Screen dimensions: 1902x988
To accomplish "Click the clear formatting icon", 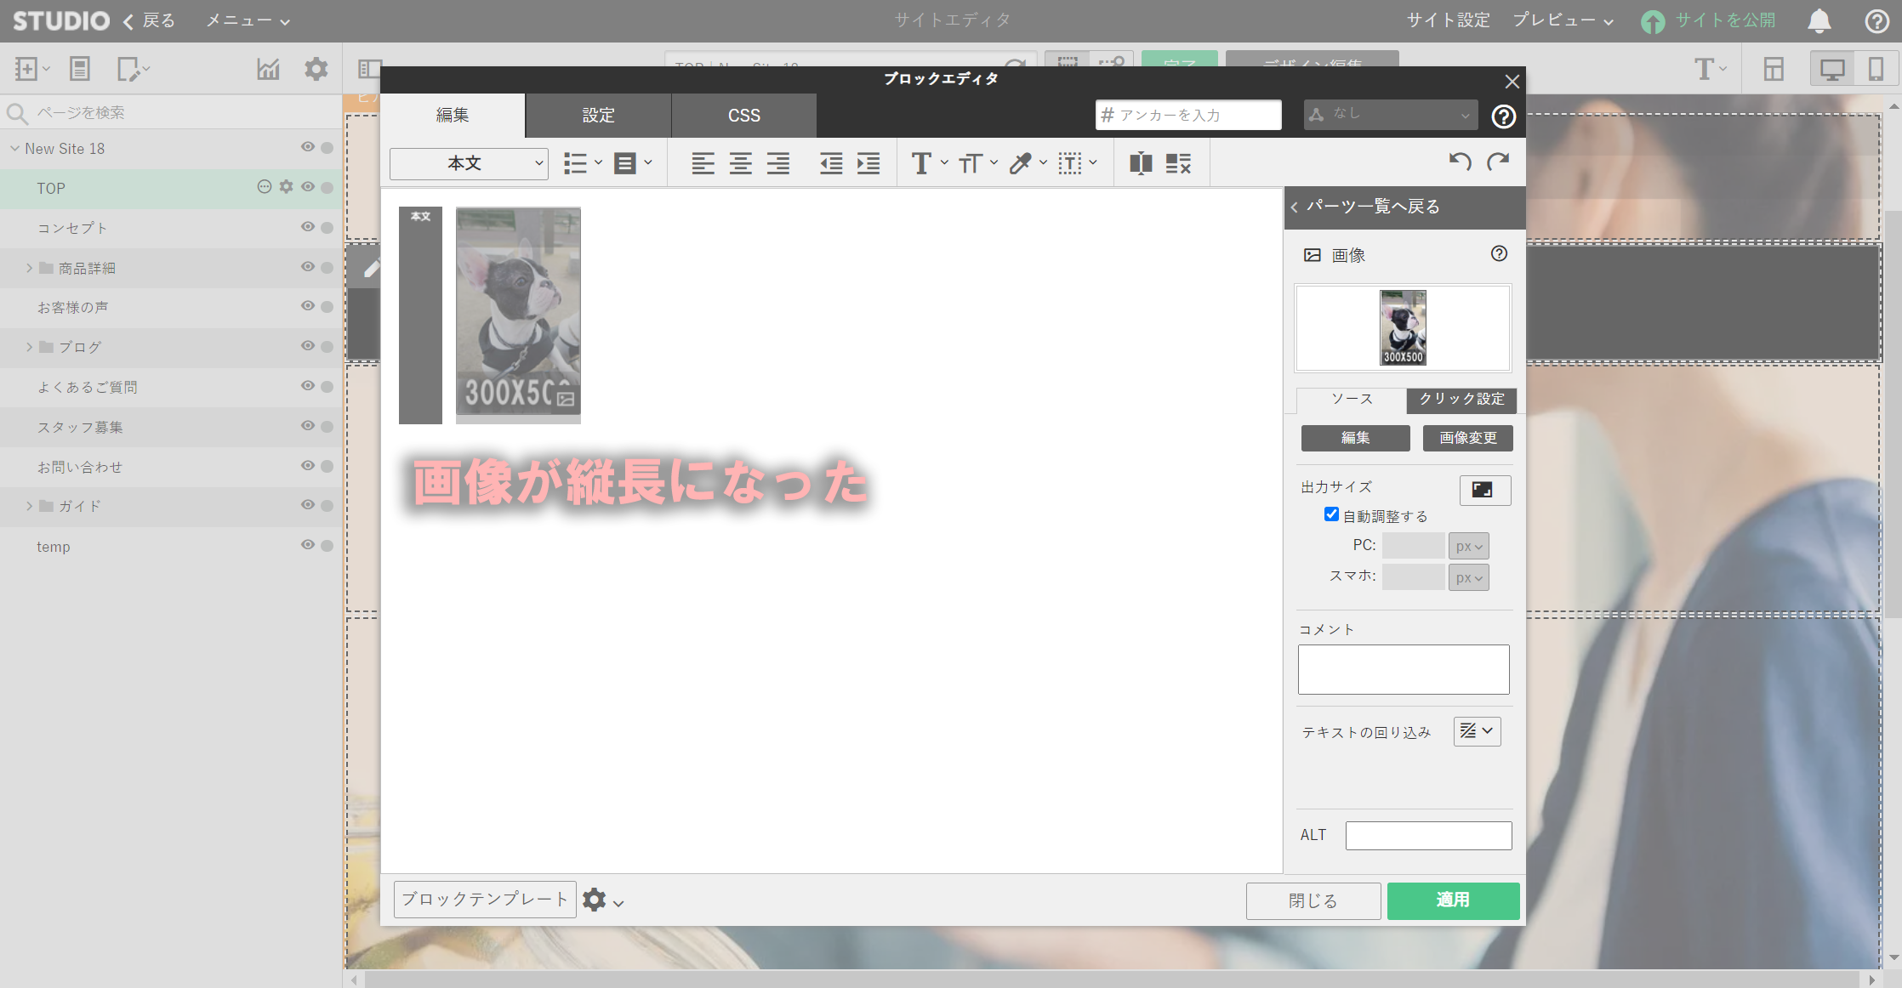I will (1178, 163).
